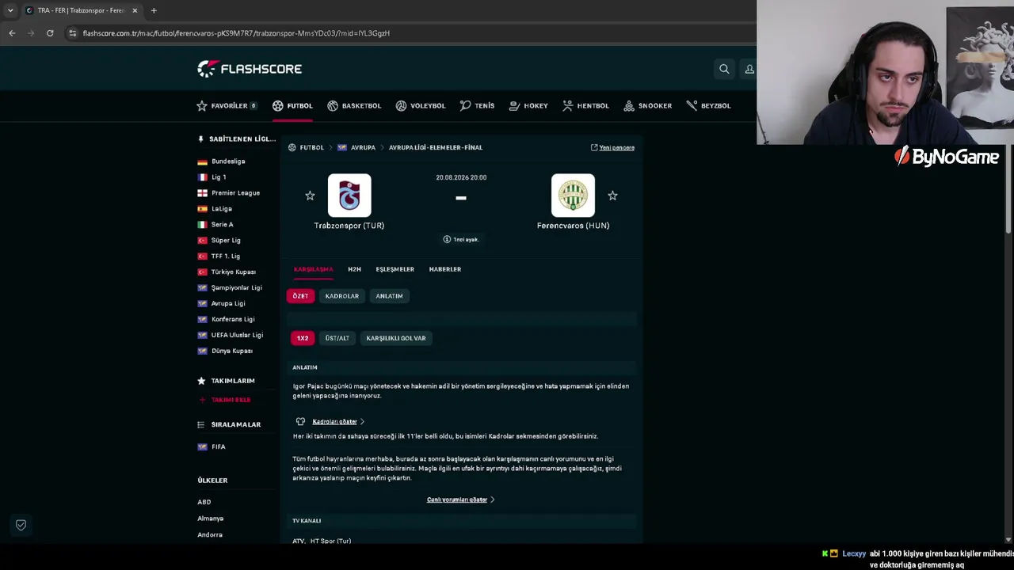Close the TRA - FER browser tab

pyautogui.click(x=135, y=10)
